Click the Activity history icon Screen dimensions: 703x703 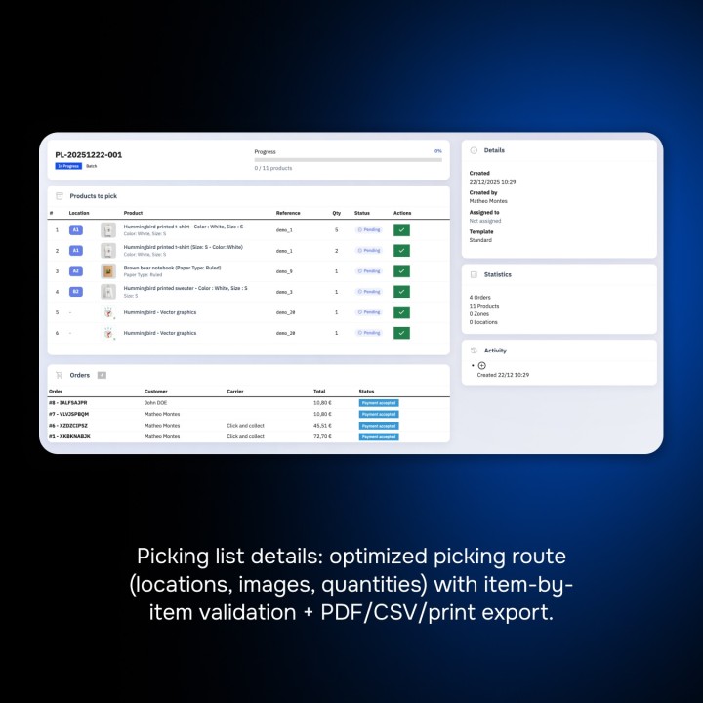click(474, 351)
